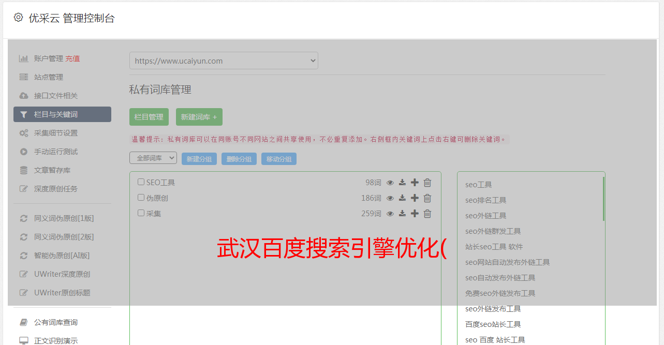Select keyword 百度seo站长工具
The width and height of the screenshot is (664, 345).
click(x=493, y=324)
